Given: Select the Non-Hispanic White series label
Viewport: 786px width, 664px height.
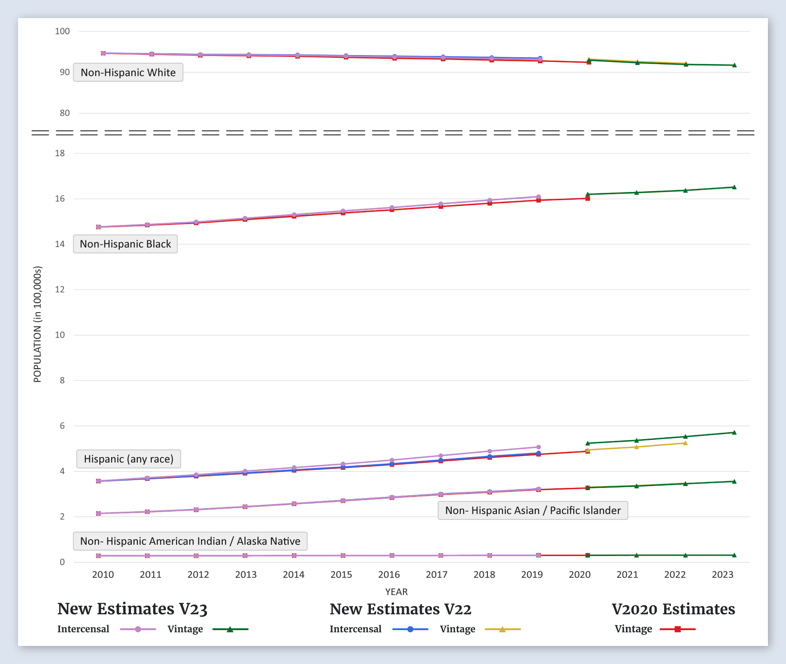Looking at the screenshot, I should point(128,72).
